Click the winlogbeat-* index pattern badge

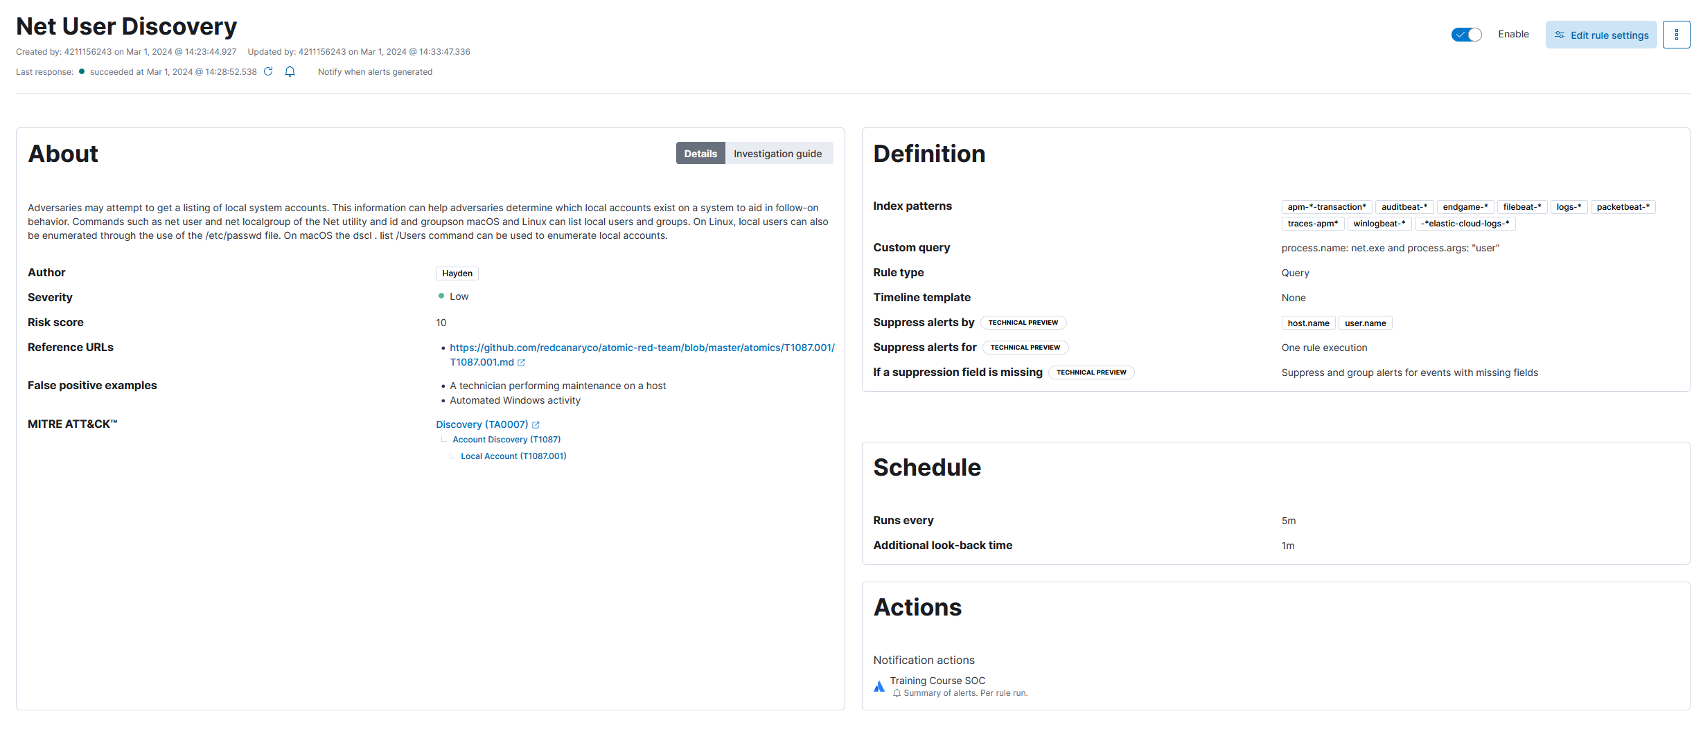point(1379,224)
